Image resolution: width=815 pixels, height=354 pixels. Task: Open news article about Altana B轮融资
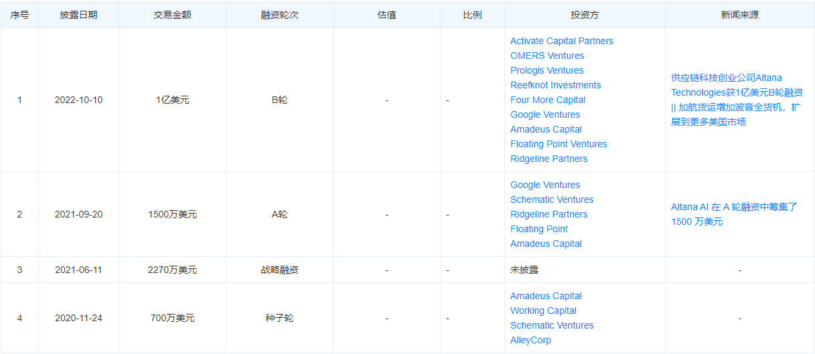coord(737,100)
